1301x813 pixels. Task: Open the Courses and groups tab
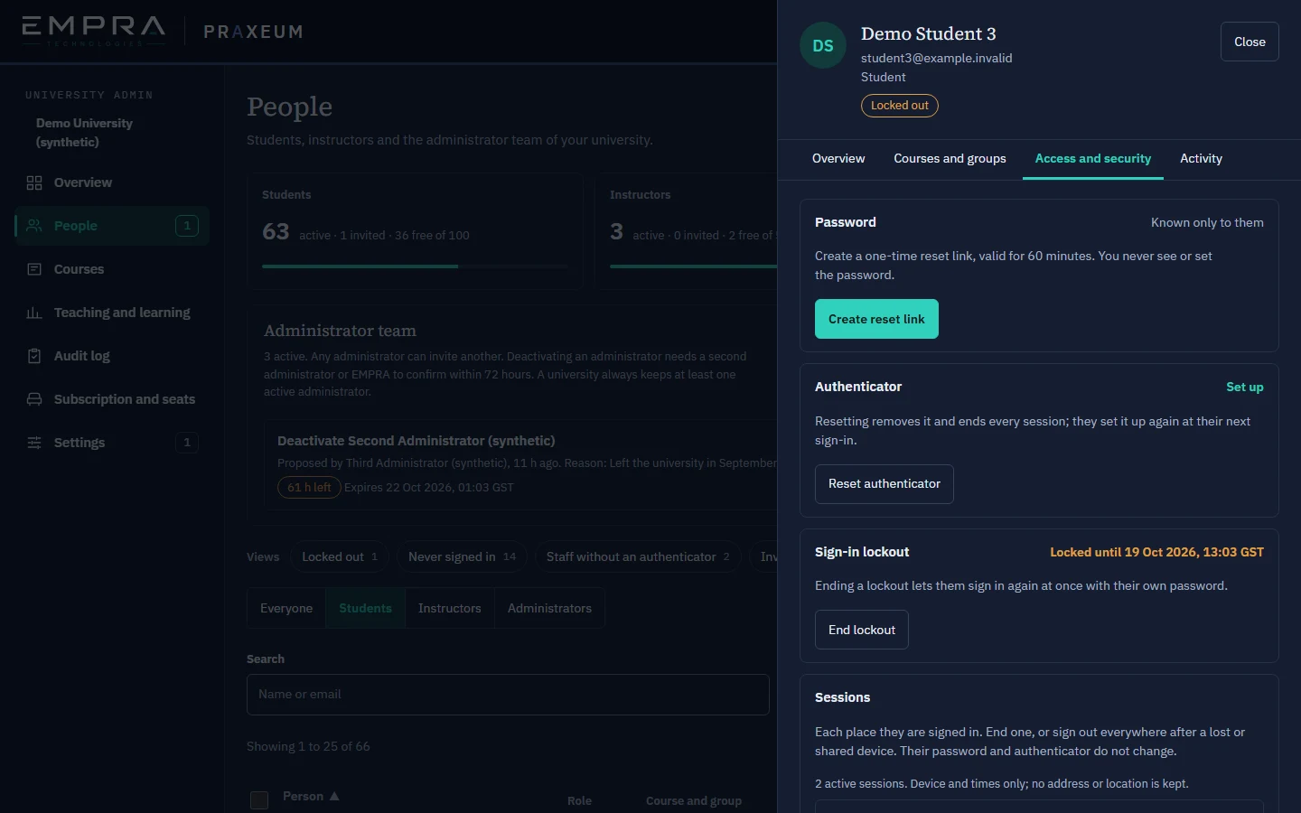[x=950, y=159]
